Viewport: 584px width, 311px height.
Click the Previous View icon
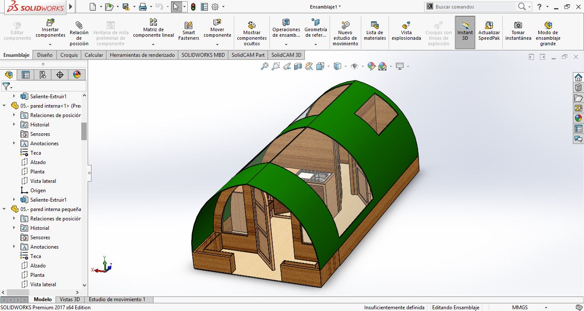287,66
